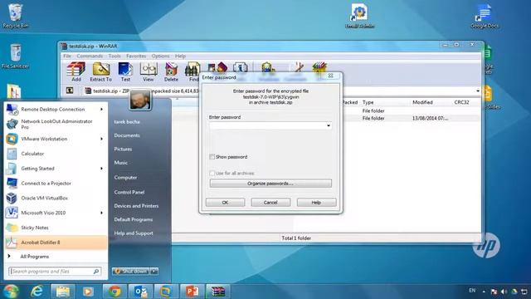Select the File Sanitizer desktop icon
531x299 pixels.
click(x=15, y=56)
